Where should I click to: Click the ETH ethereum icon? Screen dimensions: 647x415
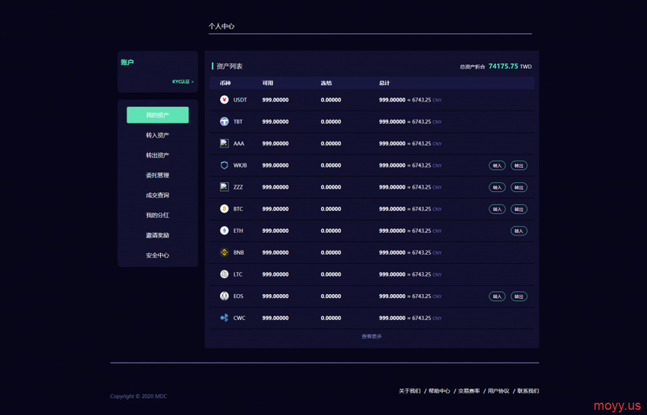[x=224, y=230]
